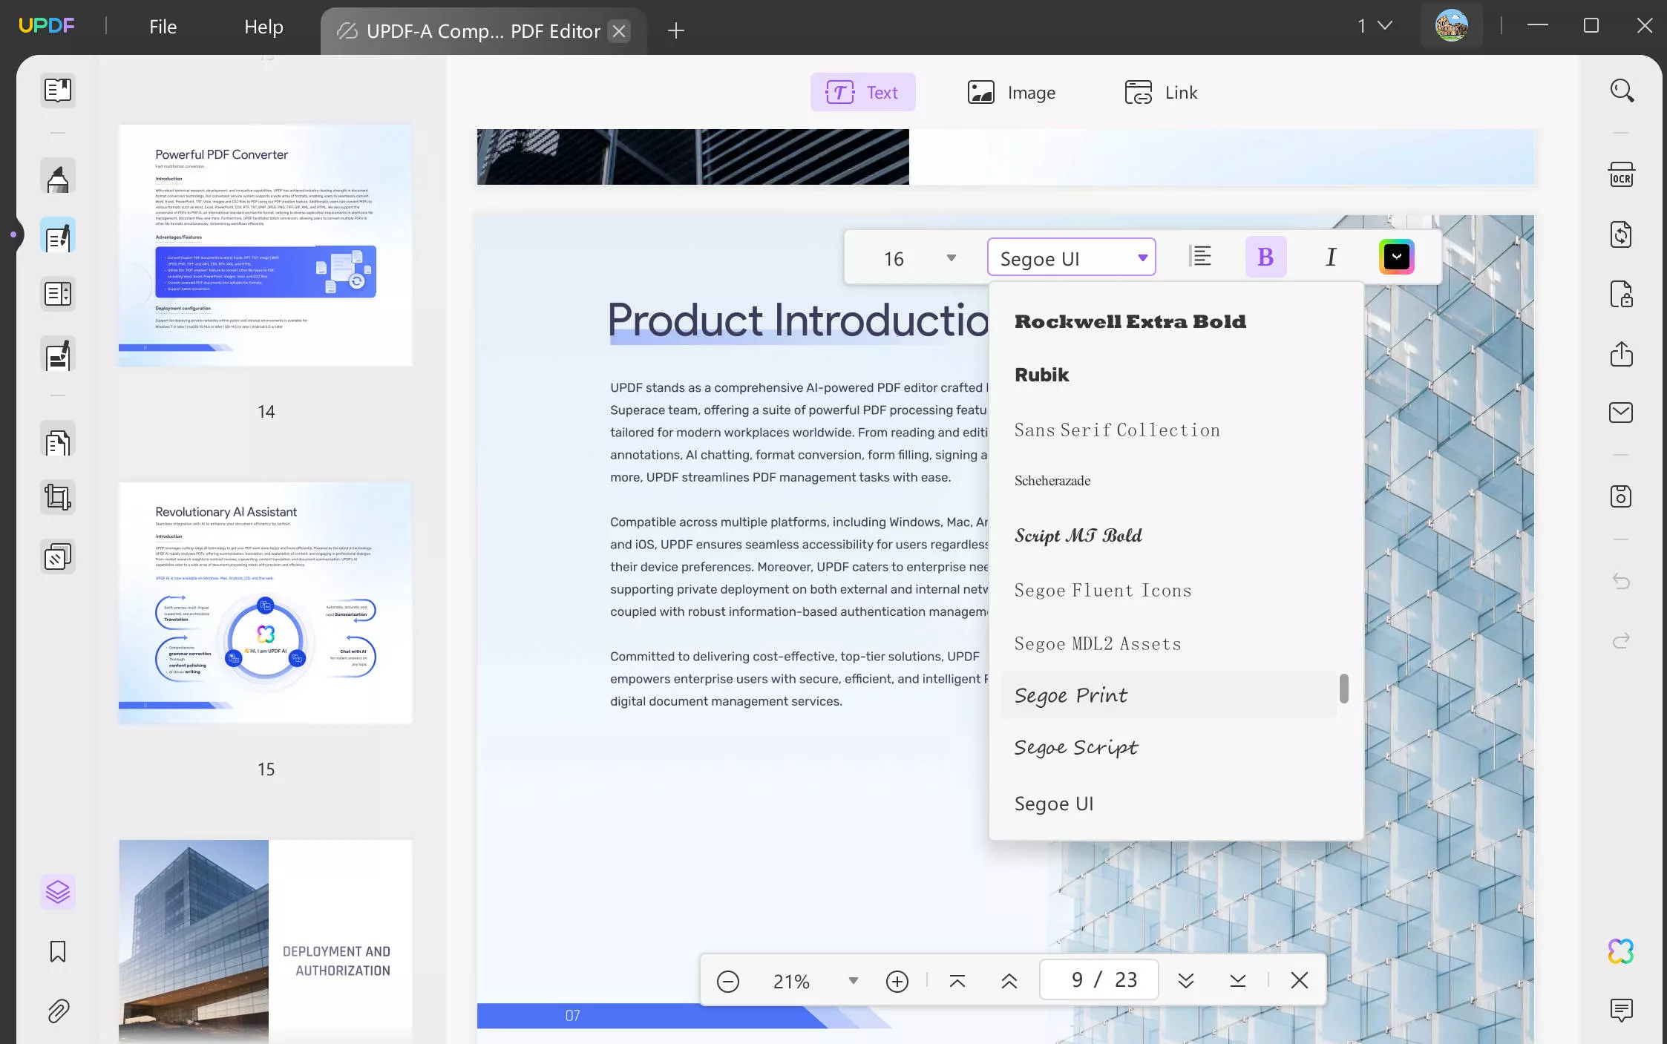Click the font list scrollbar handle
Viewport: 1667px width, 1044px height.
coord(1343,688)
